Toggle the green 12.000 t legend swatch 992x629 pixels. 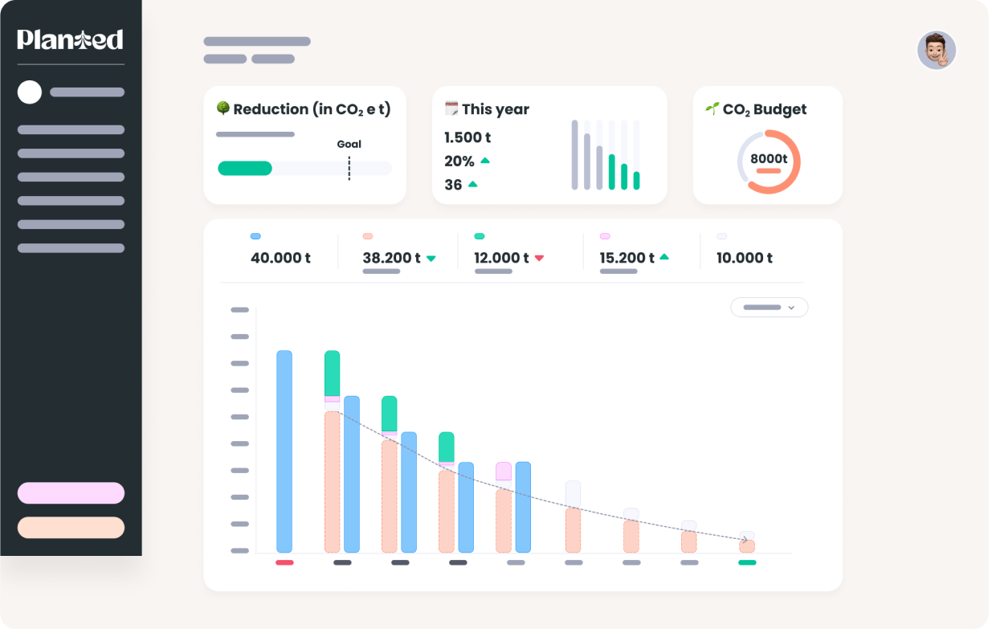[480, 235]
